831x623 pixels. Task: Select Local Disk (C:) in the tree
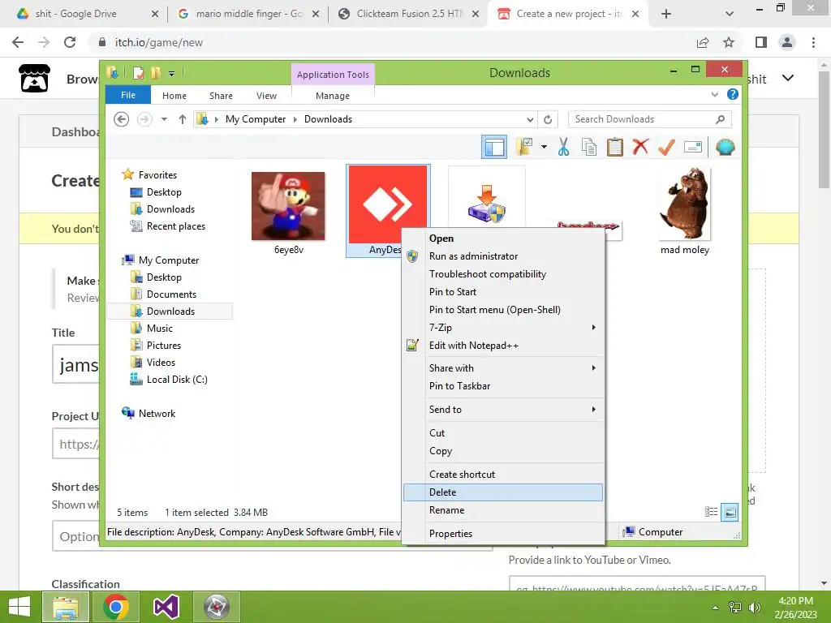point(176,380)
